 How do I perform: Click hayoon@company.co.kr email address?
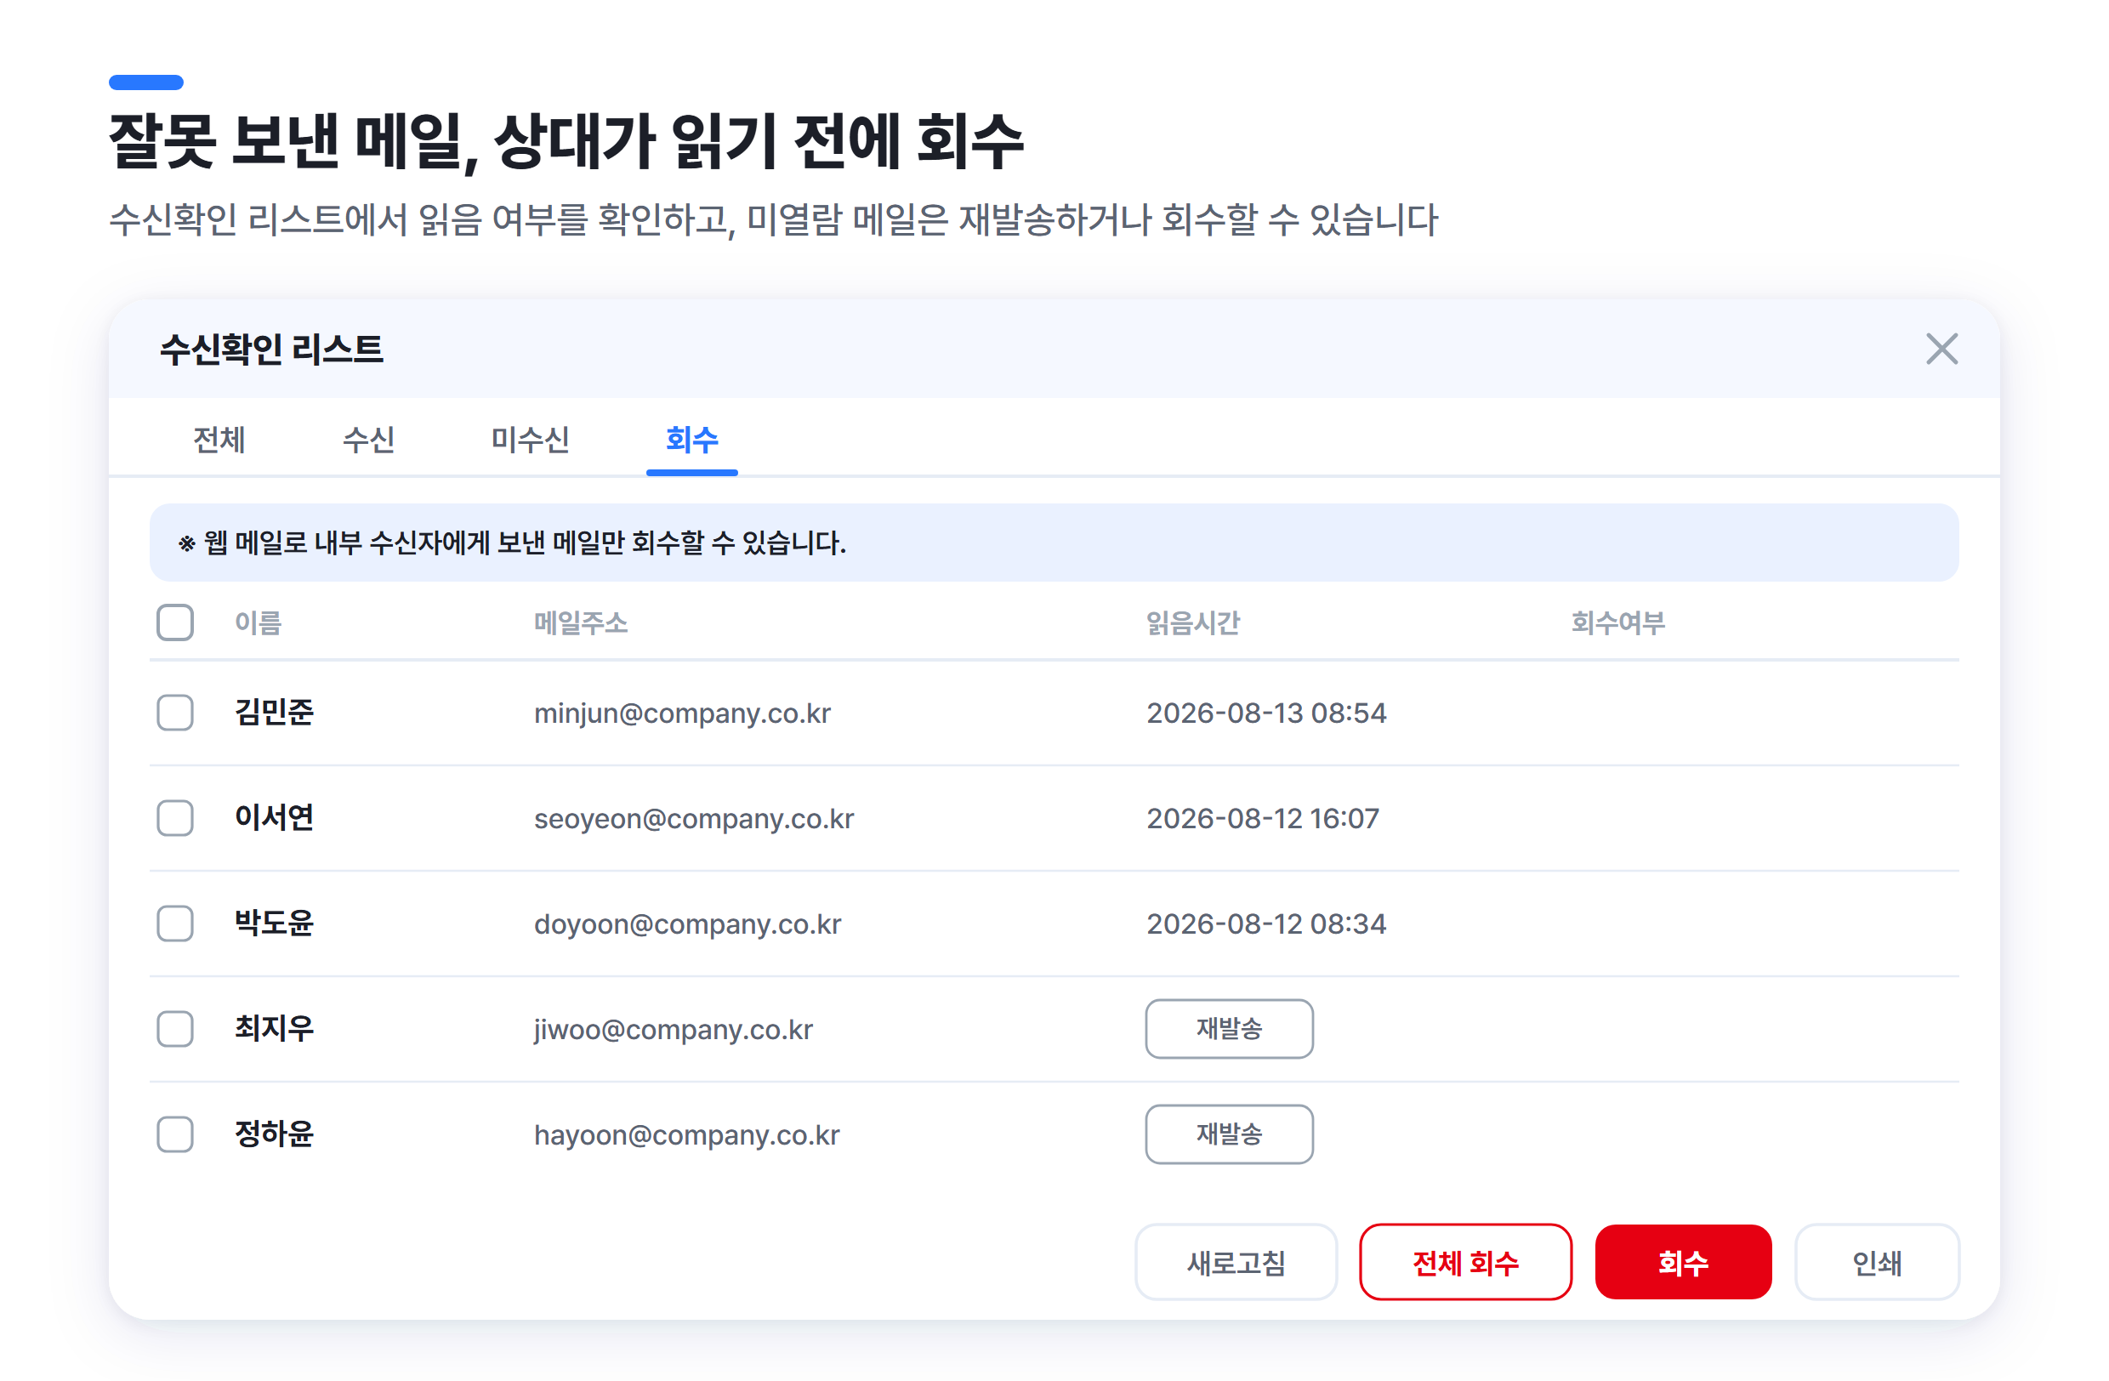(x=687, y=1134)
